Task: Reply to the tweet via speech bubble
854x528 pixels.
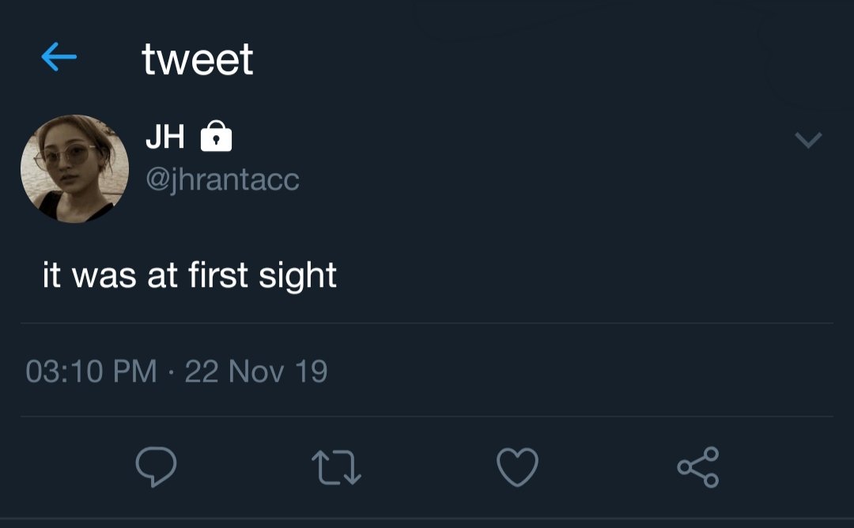Action: point(156,467)
